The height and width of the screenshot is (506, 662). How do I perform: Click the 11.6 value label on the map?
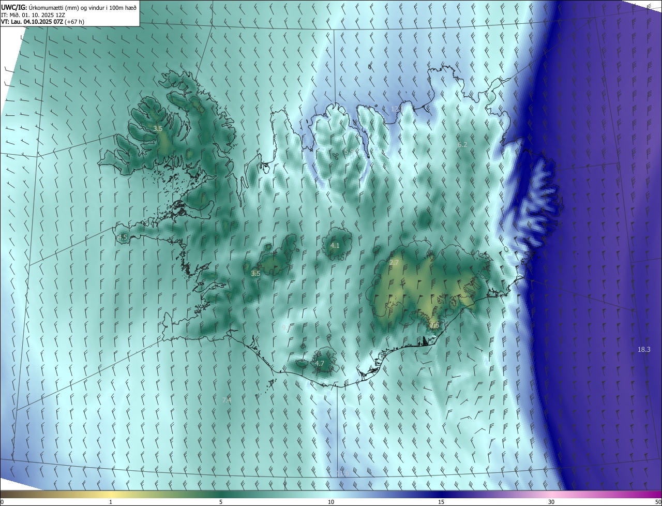click(342, 474)
